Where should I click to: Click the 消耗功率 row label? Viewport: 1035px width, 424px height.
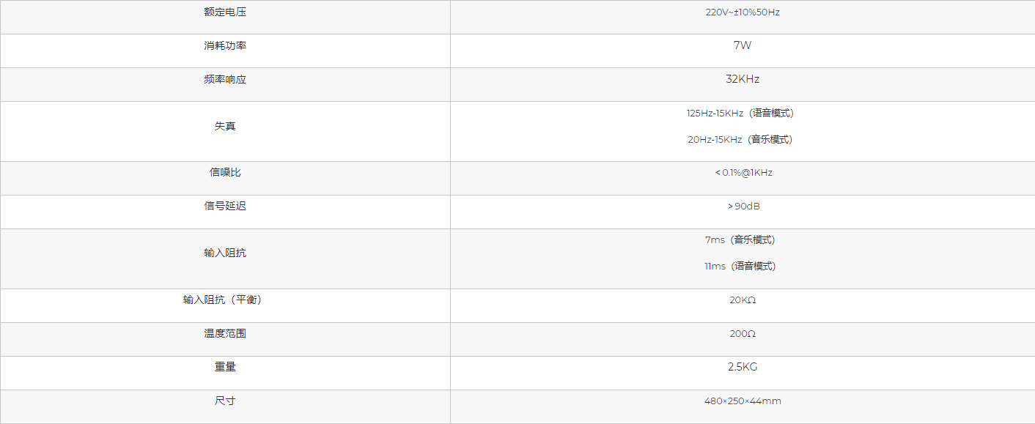tap(225, 46)
